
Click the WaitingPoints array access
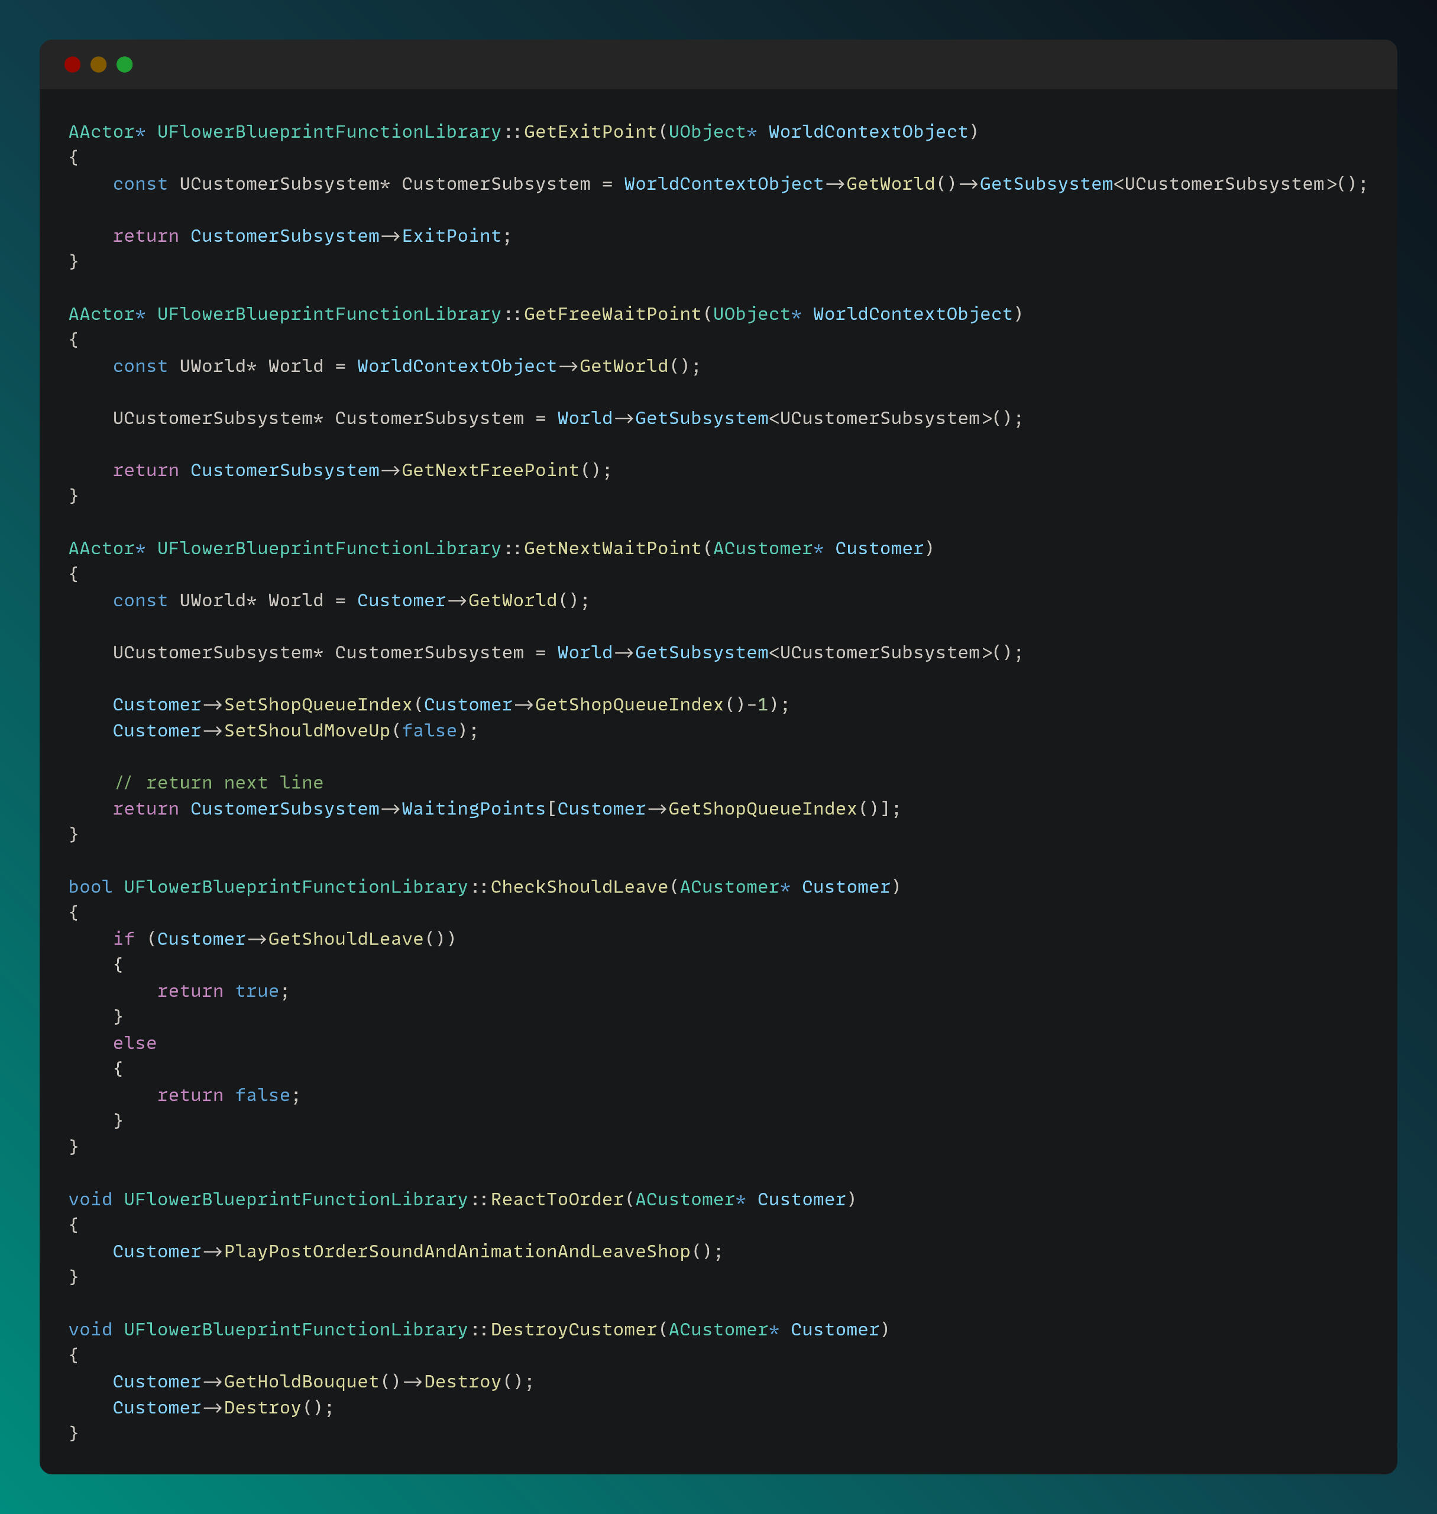pyautogui.click(x=472, y=809)
